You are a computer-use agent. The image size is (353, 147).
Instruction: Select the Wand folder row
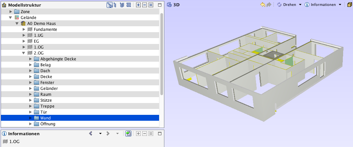tap(80, 118)
